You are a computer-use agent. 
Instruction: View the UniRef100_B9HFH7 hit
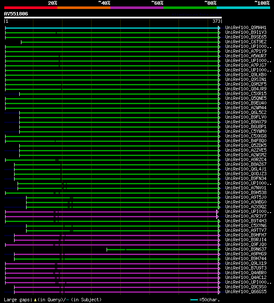pyautogui.click(x=246, y=235)
